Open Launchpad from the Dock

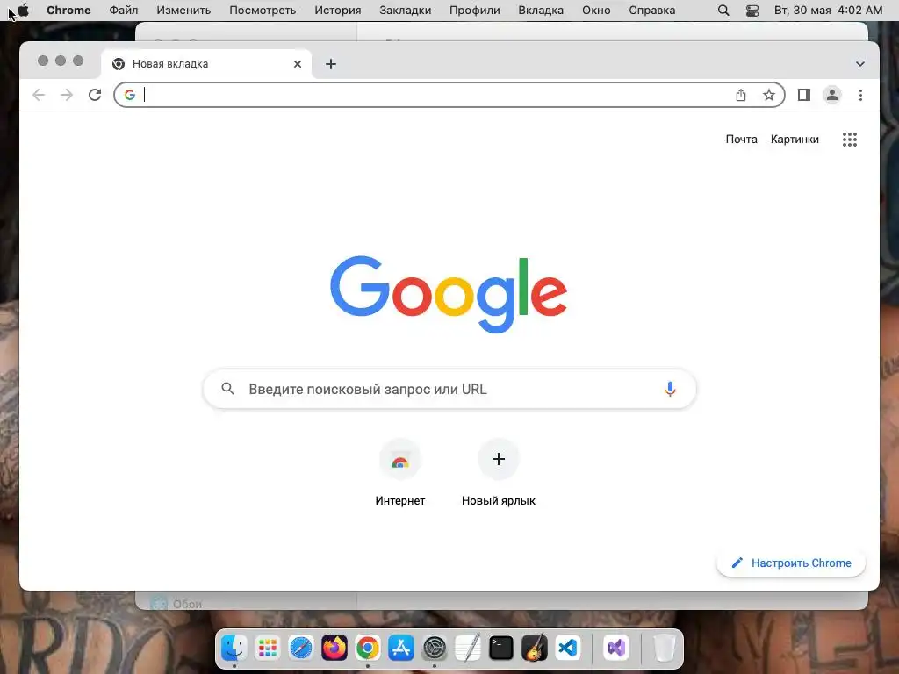click(267, 649)
